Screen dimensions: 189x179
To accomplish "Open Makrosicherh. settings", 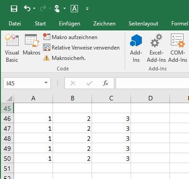I will click(x=64, y=58).
